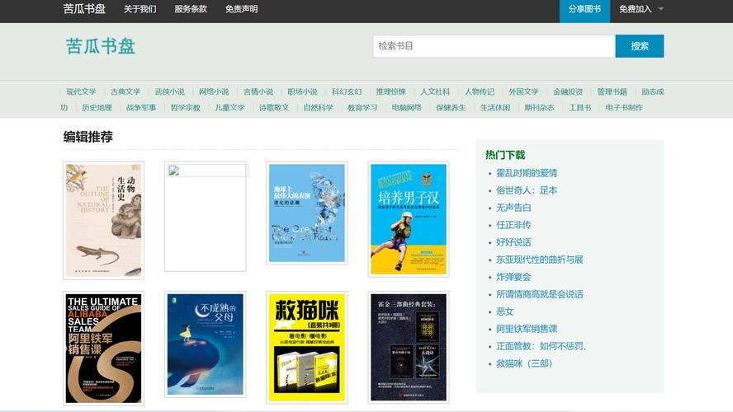Open the 不成熟的父母 book cover

(206, 344)
